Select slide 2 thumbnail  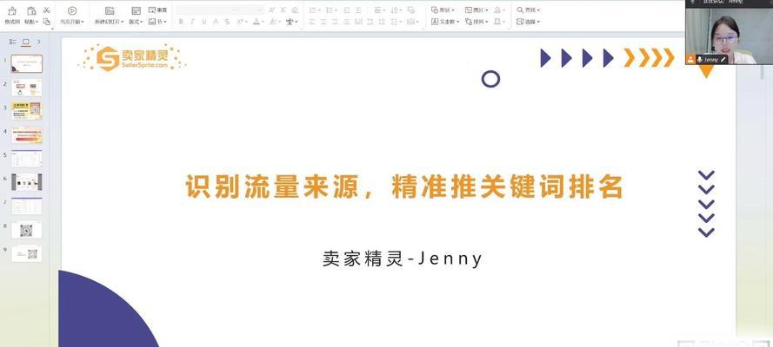27,88
